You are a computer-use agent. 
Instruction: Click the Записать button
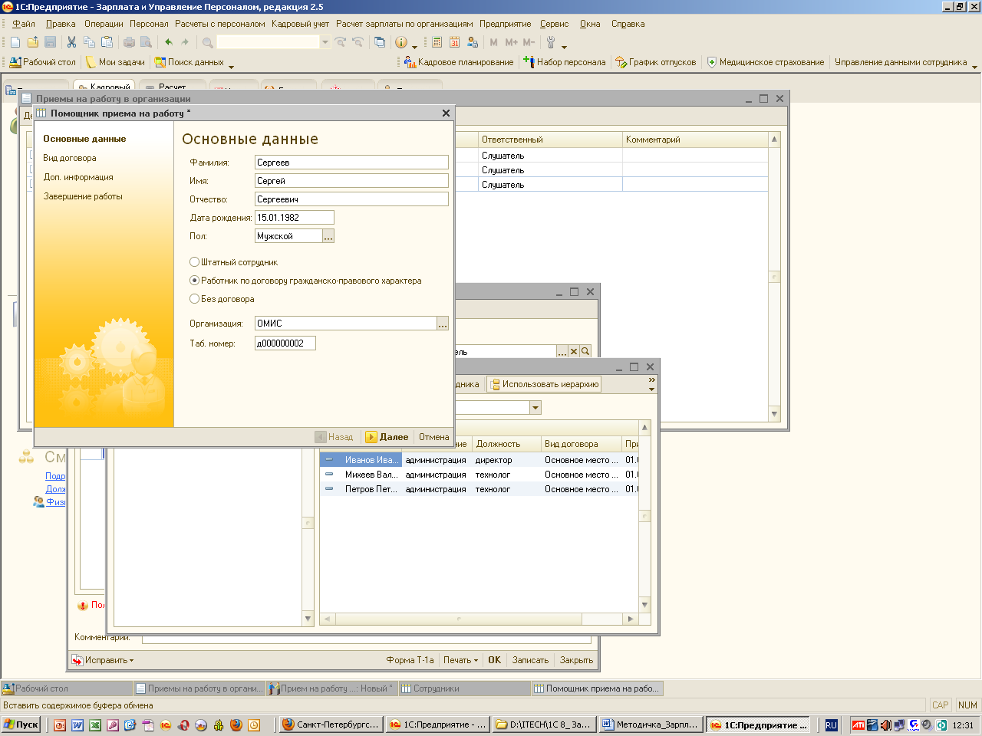click(530, 660)
